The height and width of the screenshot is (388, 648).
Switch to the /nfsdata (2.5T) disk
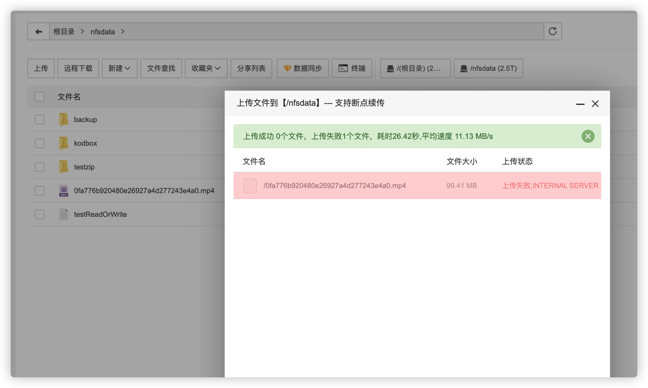[x=488, y=68]
